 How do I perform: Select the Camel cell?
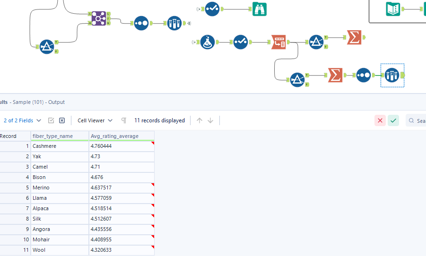(60, 167)
